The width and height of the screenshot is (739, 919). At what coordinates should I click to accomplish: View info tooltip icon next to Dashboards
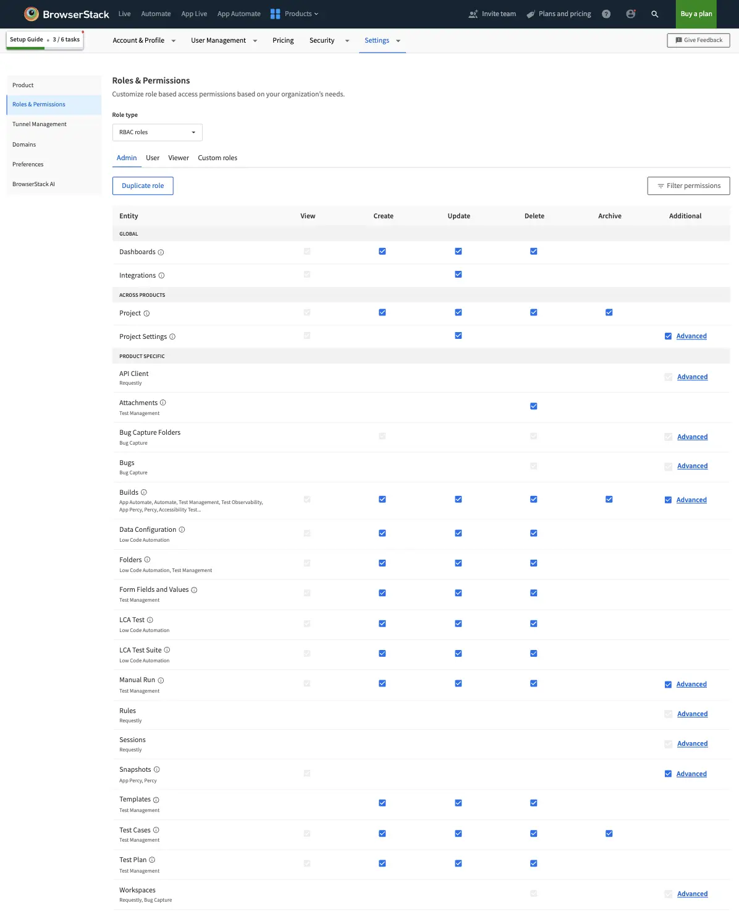[161, 252]
